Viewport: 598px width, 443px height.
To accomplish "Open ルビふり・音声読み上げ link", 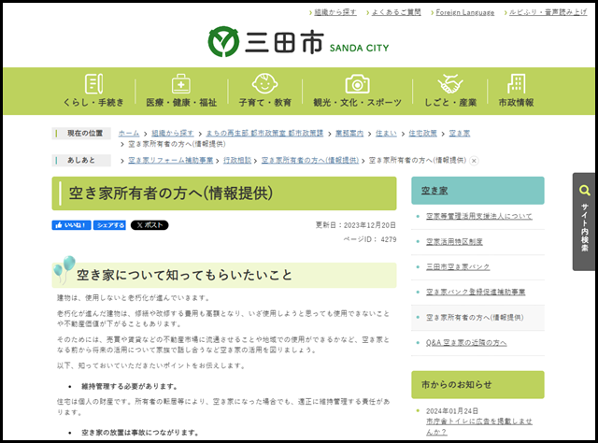I will click(548, 12).
